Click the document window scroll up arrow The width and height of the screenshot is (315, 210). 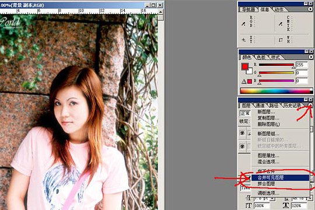[x=160, y=12]
